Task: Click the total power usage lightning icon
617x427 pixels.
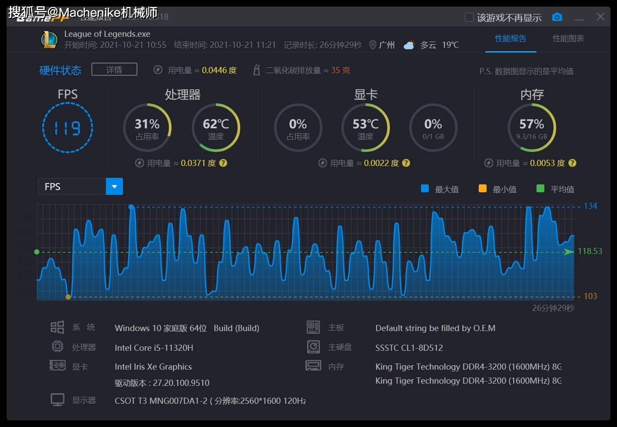Action: pos(158,70)
